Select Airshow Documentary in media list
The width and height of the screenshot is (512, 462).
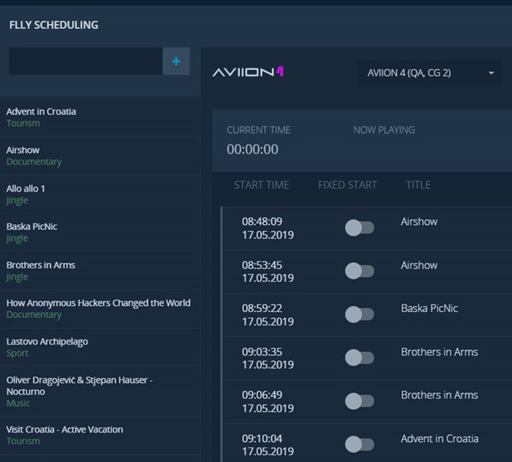click(x=34, y=155)
